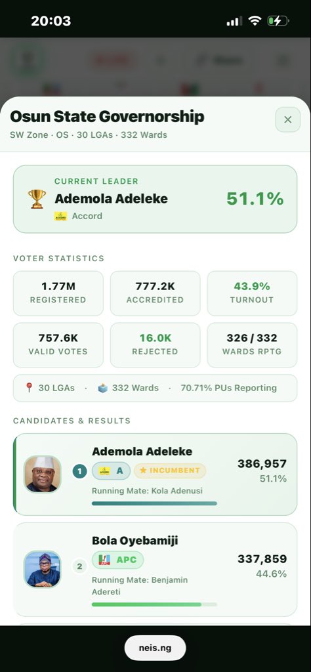Tap the neis.ng address pill

(155, 648)
